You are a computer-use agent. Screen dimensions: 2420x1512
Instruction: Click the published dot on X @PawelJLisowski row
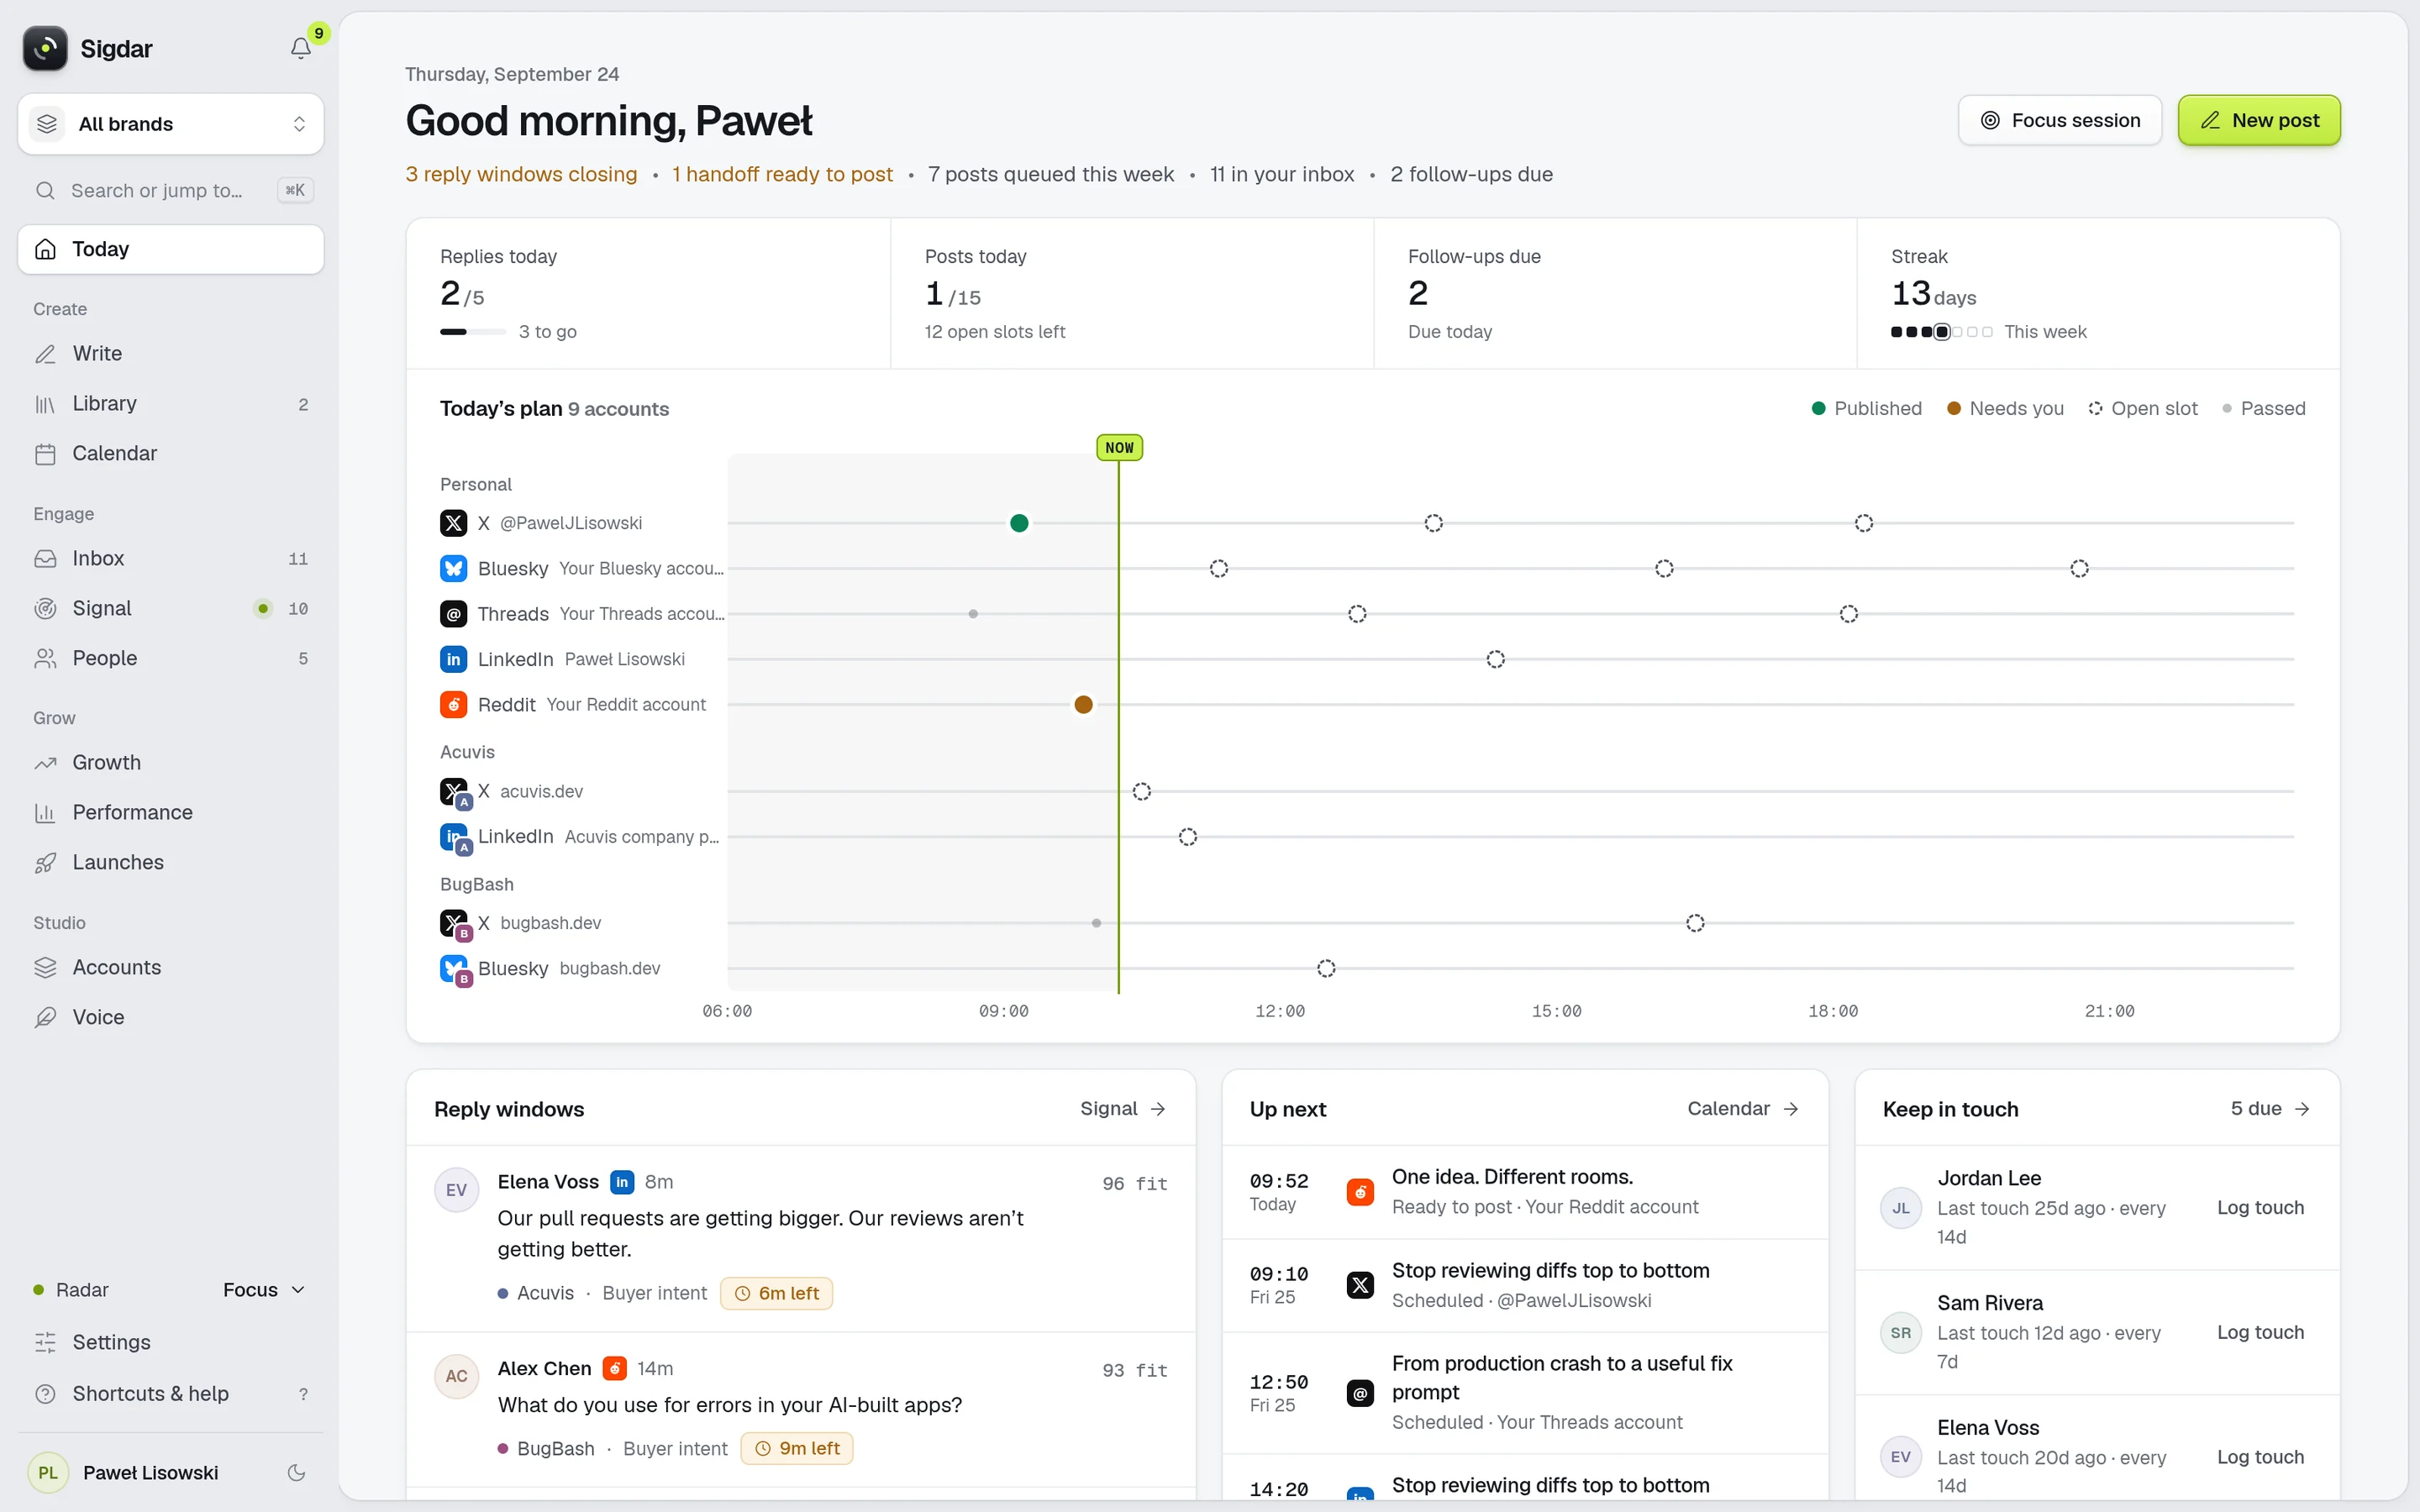click(x=1019, y=523)
